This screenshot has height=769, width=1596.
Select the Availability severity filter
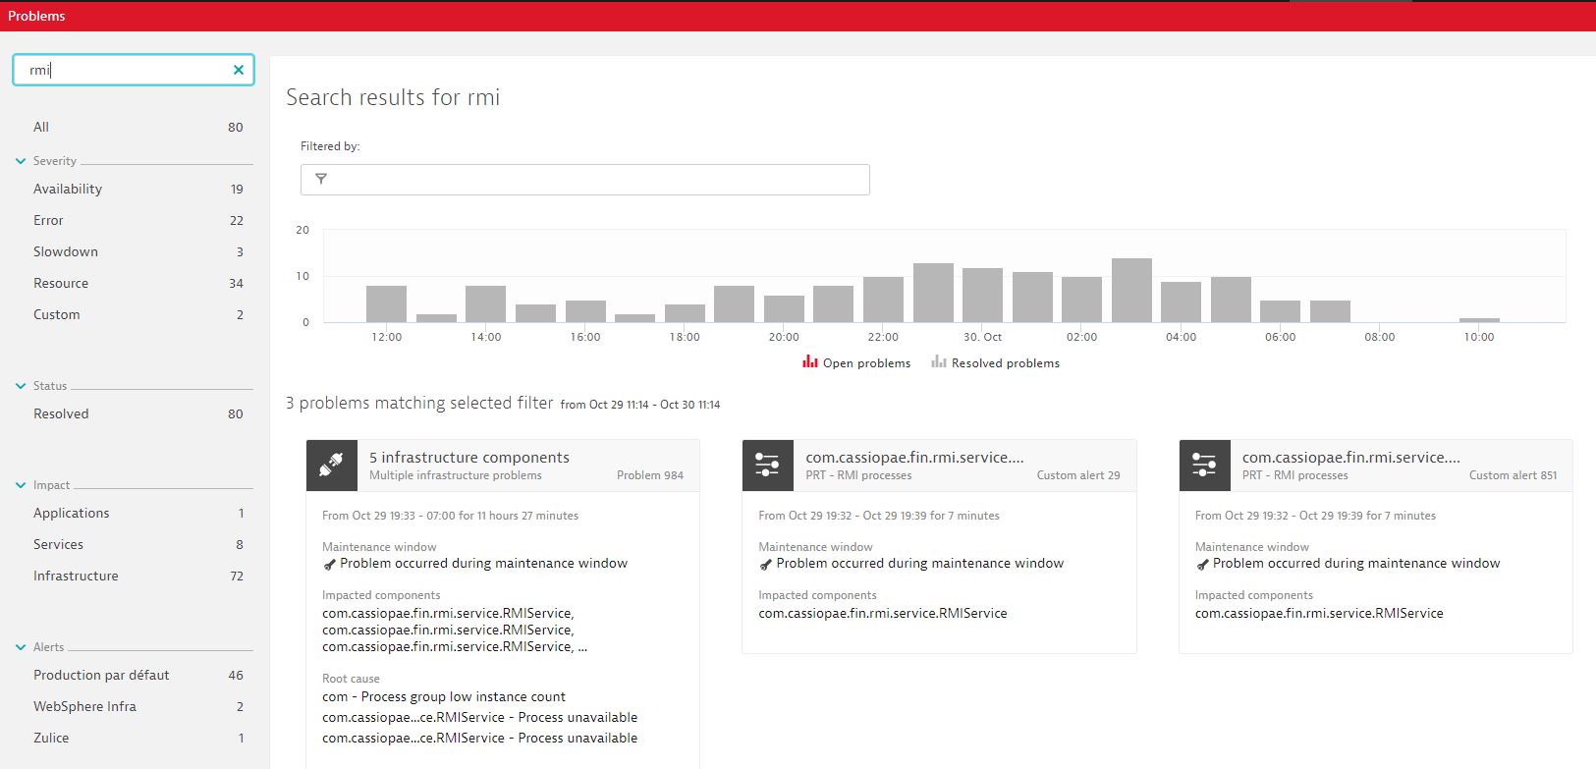coord(68,189)
